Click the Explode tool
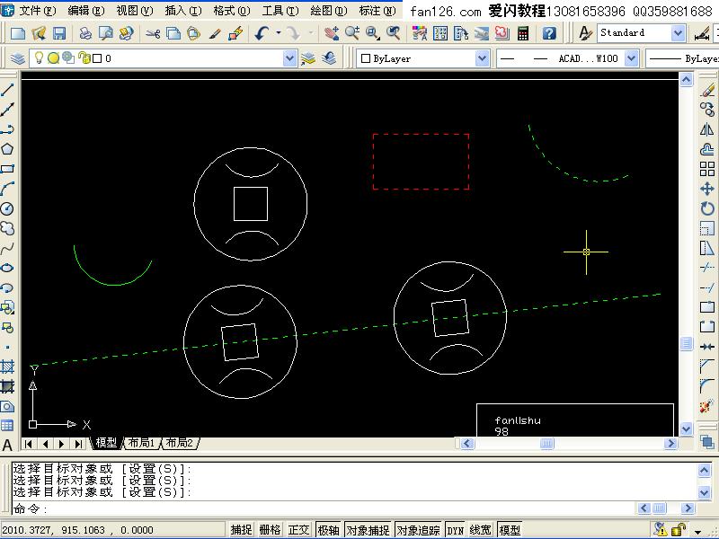Screen dimensions: 719x539 [x=707, y=406]
